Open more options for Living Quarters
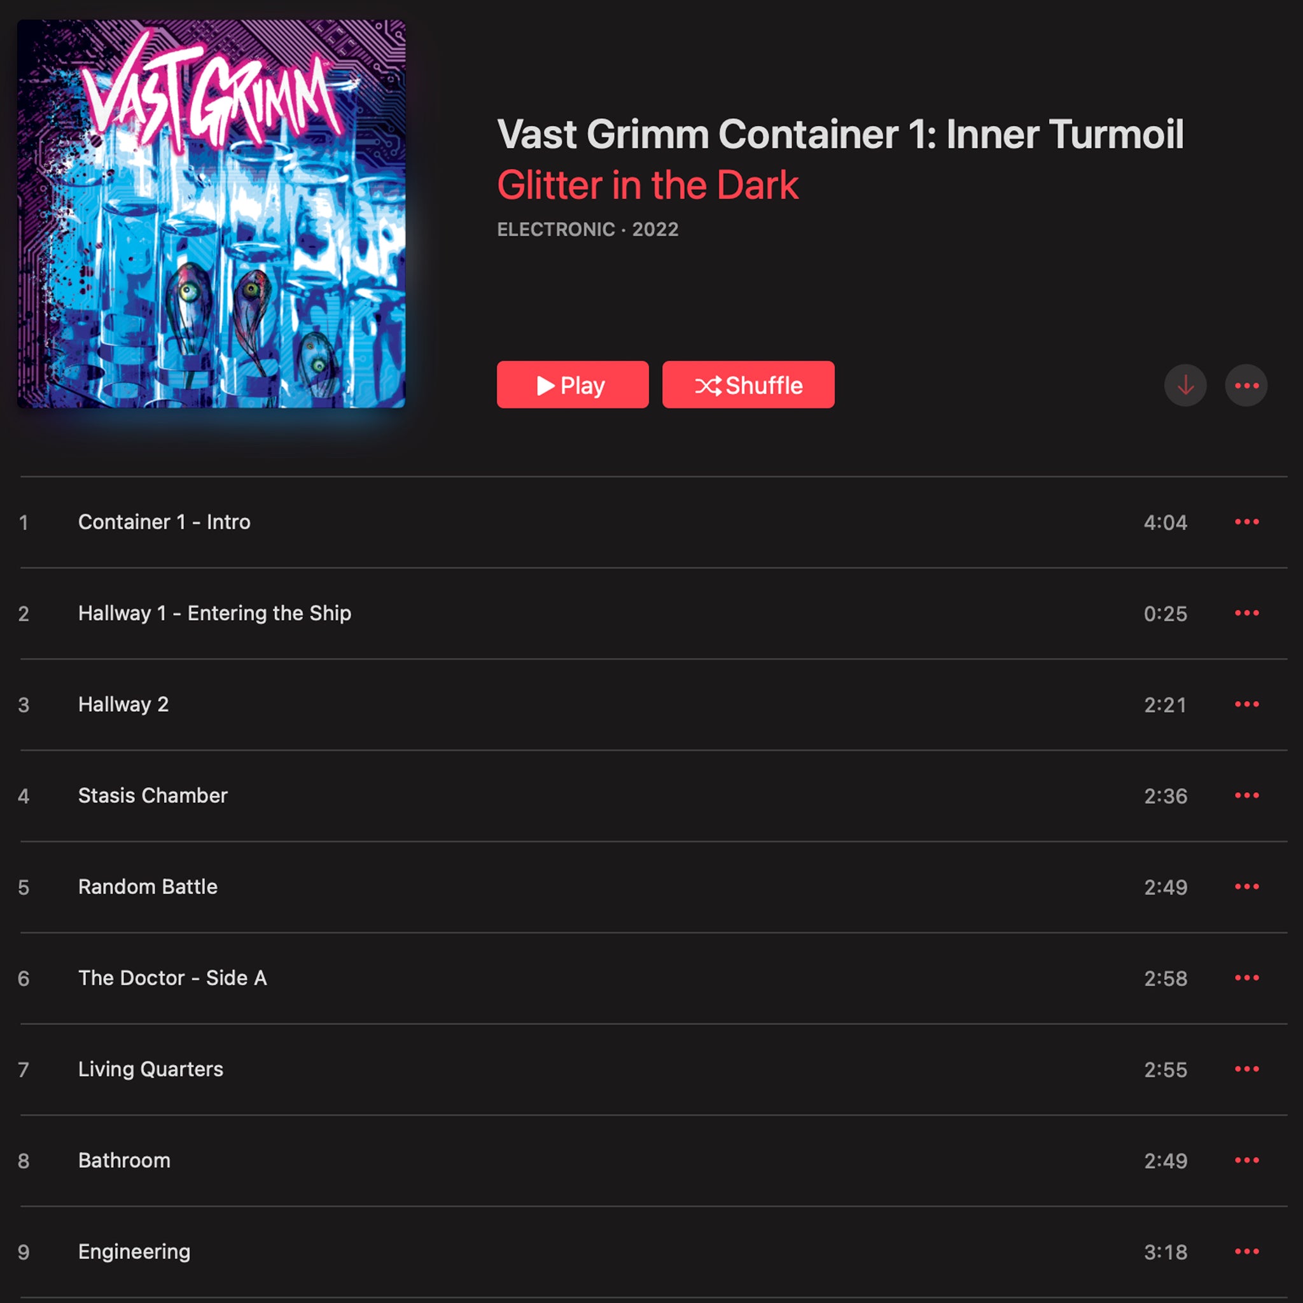The width and height of the screenshot is (1303, 1303). [x=1246, y=1069]
